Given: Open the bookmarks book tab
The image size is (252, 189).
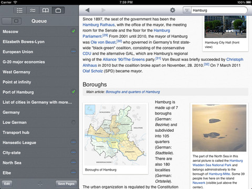Looking at the screenshot, I should [46, 10].
